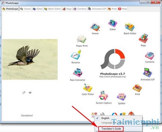Choose Translator's Guide menu entry
The image size is (162, 132).
point(111,129)
